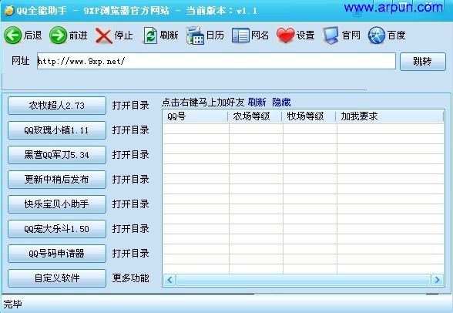Image resolution: width=453 pixels, height=313 pixels.
Task: Click the 更新中稍后发布 button
Action: pos(57,180)
